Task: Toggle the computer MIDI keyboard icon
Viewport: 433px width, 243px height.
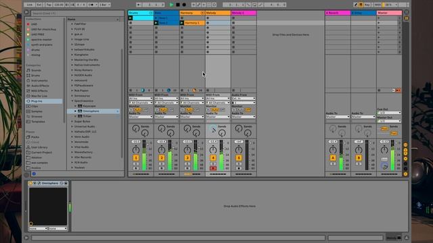Action: tap(361, 5)
